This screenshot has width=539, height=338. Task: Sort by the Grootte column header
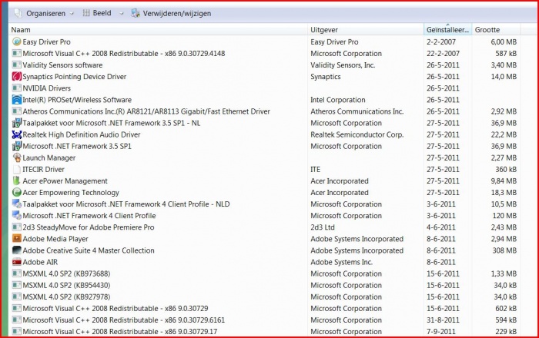(x=493, y=29)
